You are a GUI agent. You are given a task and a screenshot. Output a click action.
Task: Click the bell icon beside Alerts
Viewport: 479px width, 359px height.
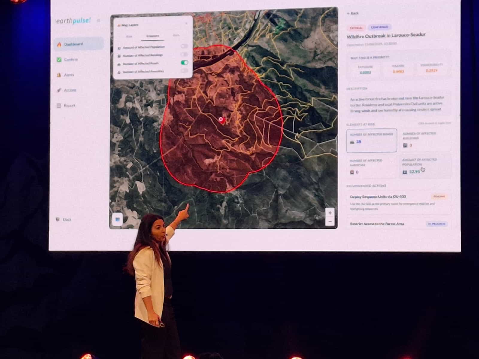pos(59,75)
